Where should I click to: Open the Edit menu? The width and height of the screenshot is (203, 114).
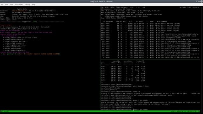(x=7, y=5)
